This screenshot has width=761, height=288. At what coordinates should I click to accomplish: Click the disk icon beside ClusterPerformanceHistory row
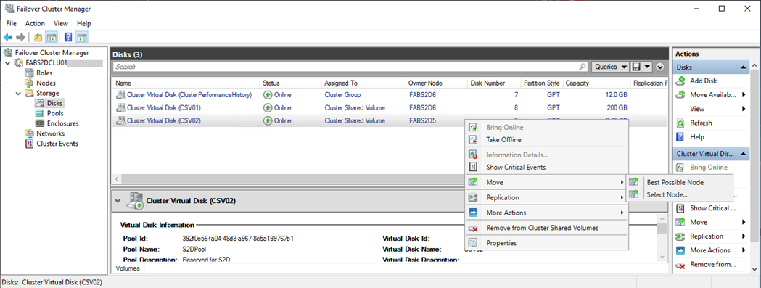pyautogui.click(x=120, y=95)
